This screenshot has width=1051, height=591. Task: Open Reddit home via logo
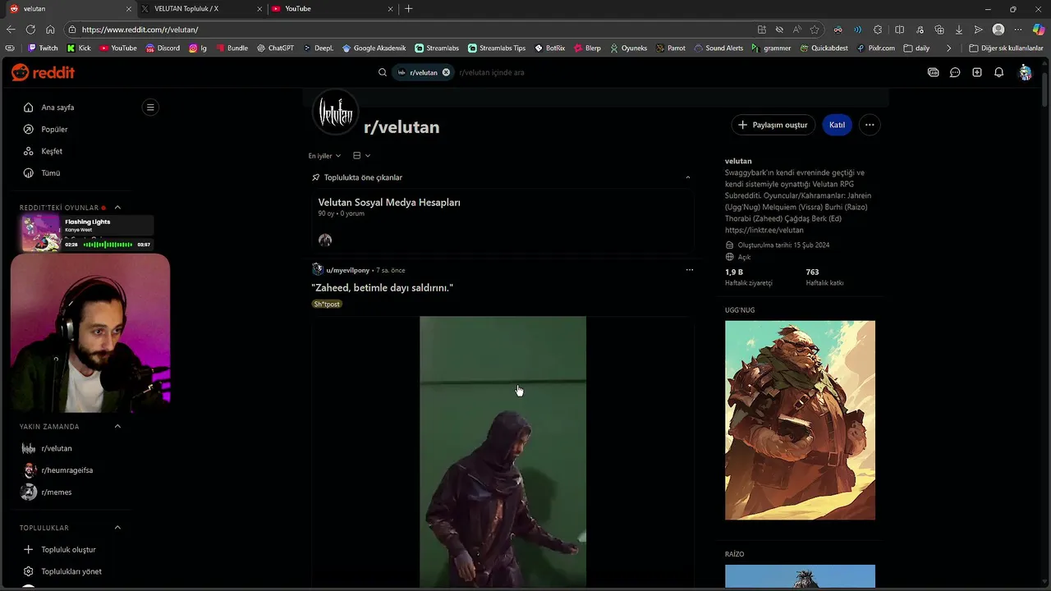click(43, 73)
